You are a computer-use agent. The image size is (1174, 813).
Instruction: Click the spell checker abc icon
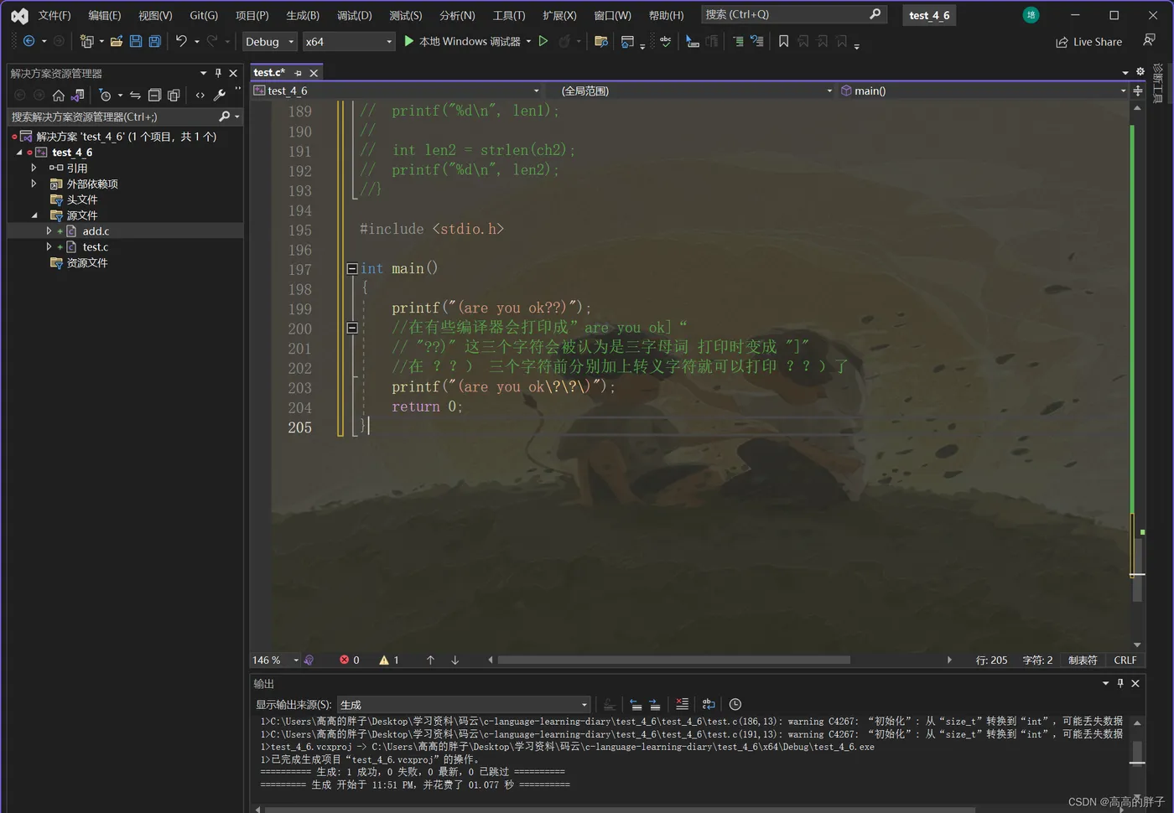[665, 41]
